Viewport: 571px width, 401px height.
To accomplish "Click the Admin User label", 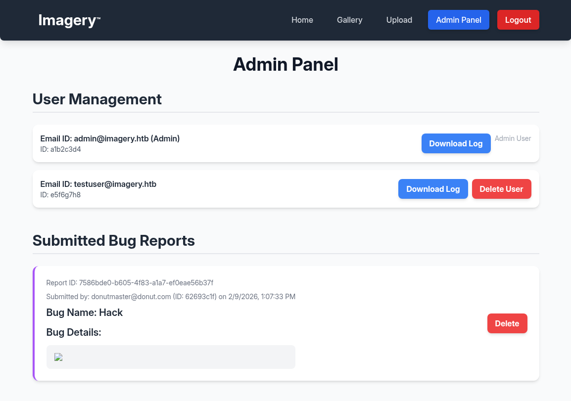I will [x=513, y=138].
